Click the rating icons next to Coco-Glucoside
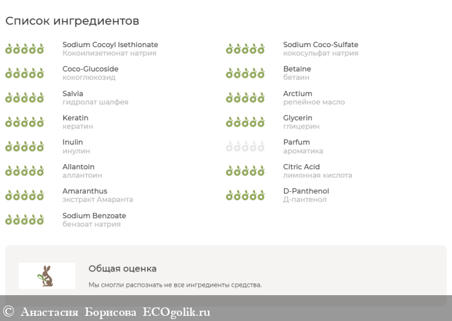Image resolution: width=452 pixels, height=321 pixels. 25,73
